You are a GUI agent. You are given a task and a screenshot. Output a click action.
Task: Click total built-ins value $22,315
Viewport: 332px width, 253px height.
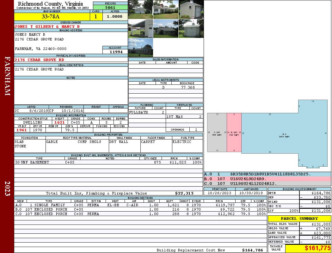184,193
